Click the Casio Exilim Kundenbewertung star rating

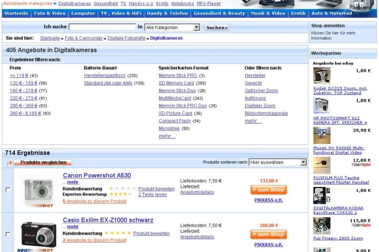click(x=118, y=233)
